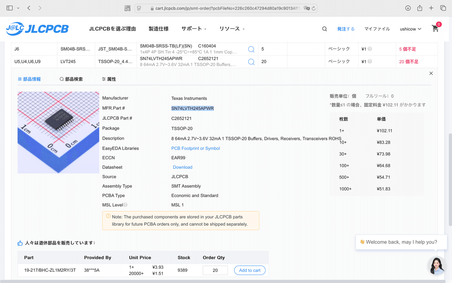Open the ushicow account dropdown
The image size is (452, 283).
[x=411, y=29]
